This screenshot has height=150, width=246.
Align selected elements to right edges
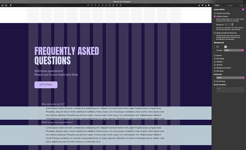96,5
